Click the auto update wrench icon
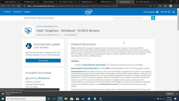This screenshot has height=101, width=179. [x=29, y=46]
